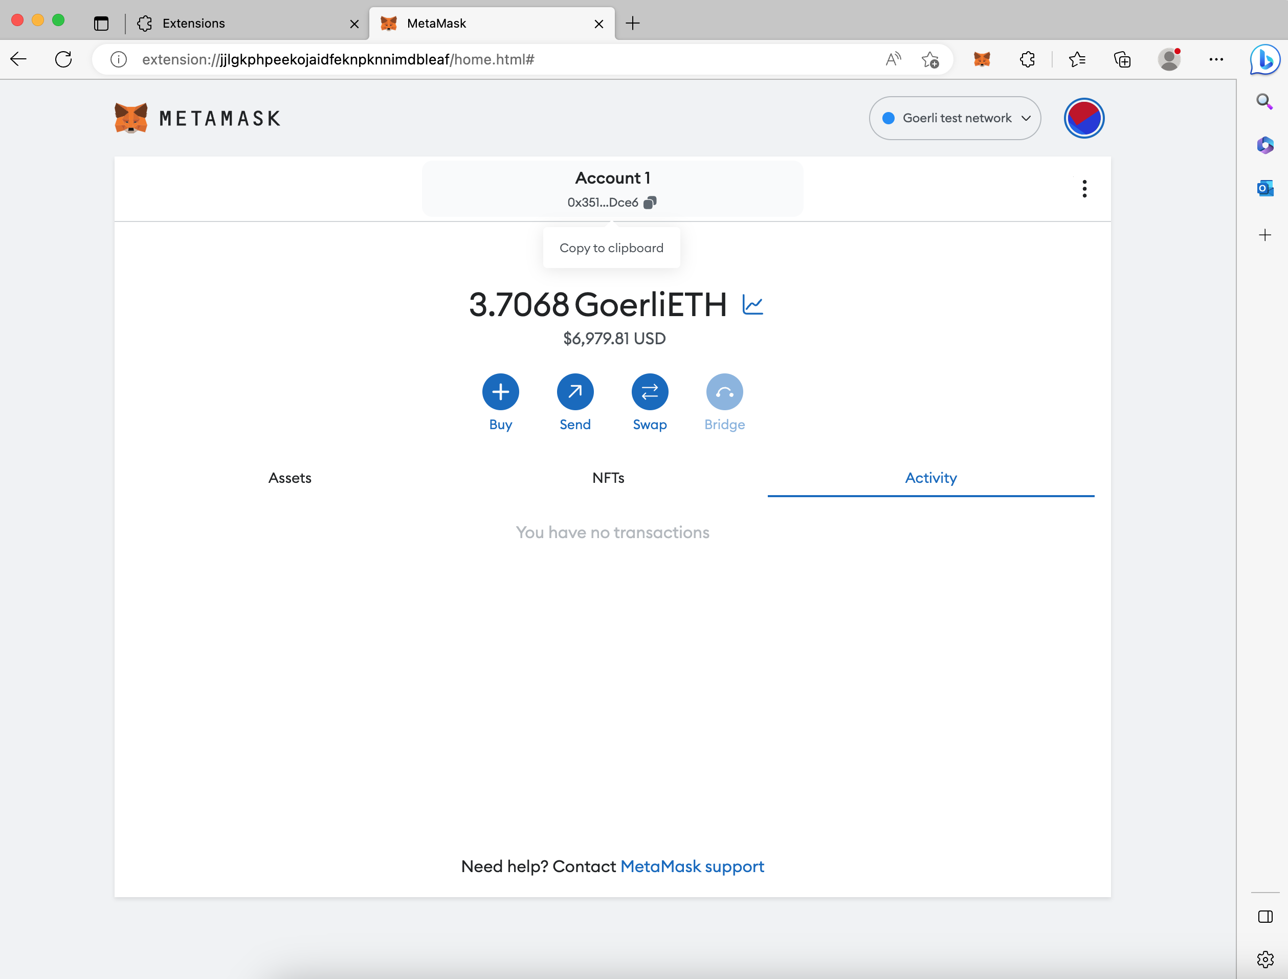Viewport: 1288px width, 979px height.
Task: Click the MetaMask fox icon in browser toolbar
Action: [x=983, y=59]
